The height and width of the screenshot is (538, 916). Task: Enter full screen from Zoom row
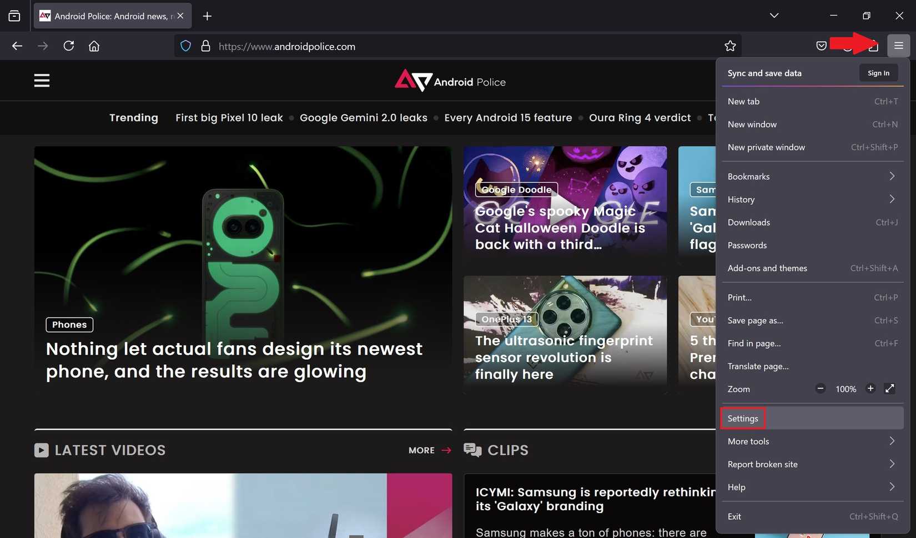pyautogui.click(x=889, y=389)
